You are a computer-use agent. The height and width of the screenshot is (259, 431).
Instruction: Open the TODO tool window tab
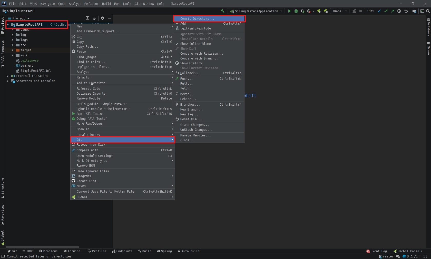coord(28,251)
